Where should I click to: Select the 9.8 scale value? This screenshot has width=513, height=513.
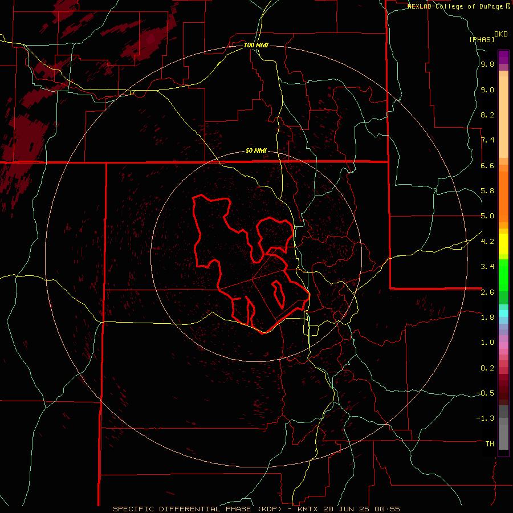[487, 64]
